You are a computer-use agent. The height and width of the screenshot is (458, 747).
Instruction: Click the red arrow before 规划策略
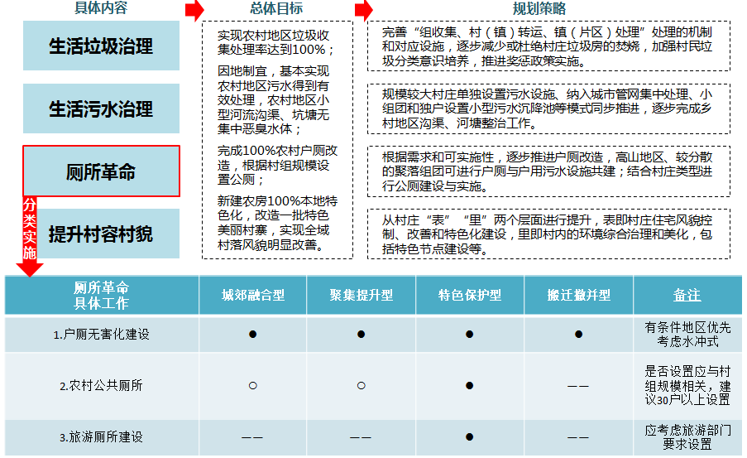coord(363,11)
